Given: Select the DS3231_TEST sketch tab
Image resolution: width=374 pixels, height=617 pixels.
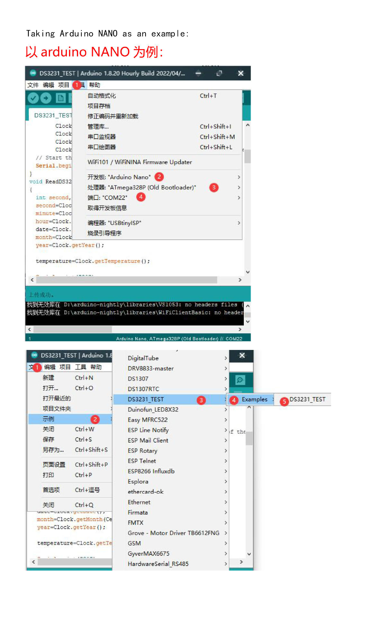Looking at the screenshot, I should click(x=51, y=115).
